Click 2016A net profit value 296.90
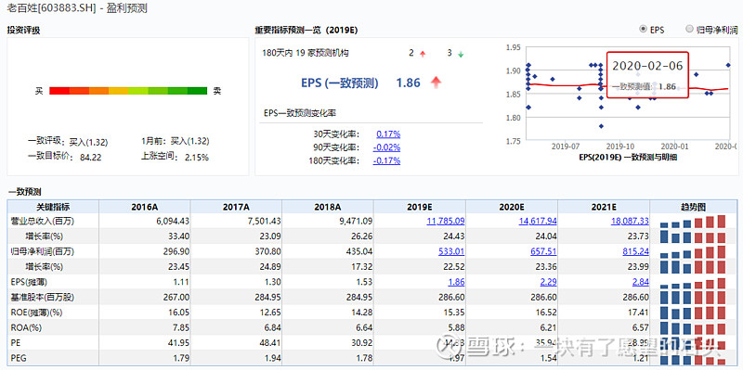743x370 pixels. coord(176,251)
